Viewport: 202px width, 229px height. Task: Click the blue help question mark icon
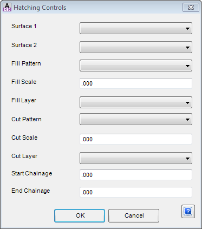pyautogui.click(x=188, y=211)
